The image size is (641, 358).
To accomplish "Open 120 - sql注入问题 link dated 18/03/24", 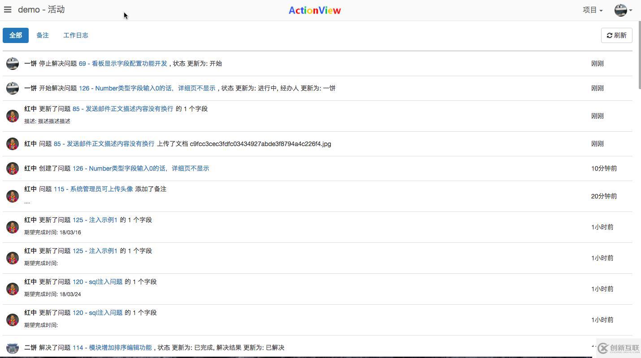I will (98, 282).
